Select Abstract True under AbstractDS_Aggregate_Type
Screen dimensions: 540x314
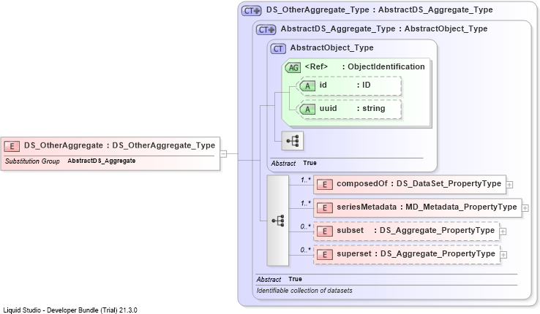point(280,279)
